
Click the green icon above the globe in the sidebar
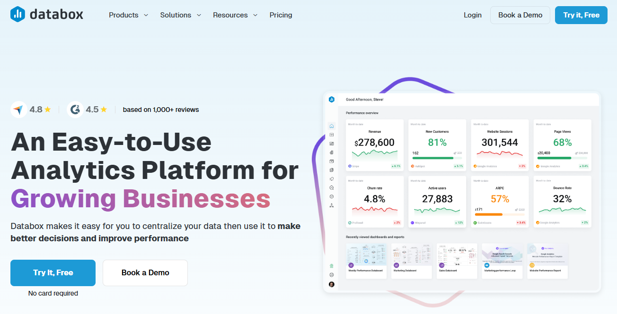pos(332,266)
